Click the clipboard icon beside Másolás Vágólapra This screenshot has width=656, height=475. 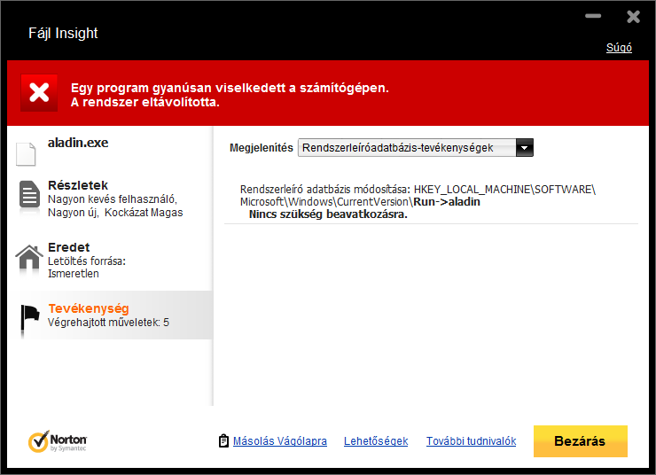pos(223,440)
